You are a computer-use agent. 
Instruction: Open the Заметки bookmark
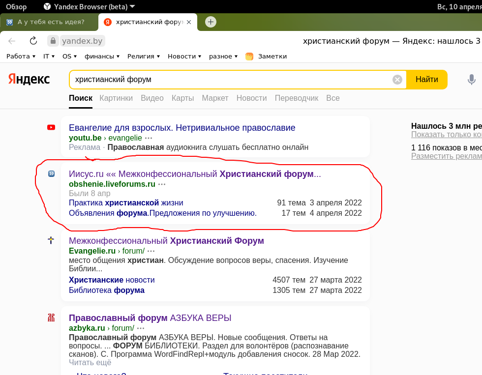(x=266, y=56)
